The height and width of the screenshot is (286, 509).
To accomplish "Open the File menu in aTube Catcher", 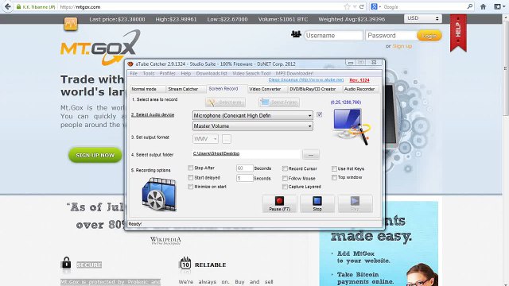I will (x=134, y=73).
